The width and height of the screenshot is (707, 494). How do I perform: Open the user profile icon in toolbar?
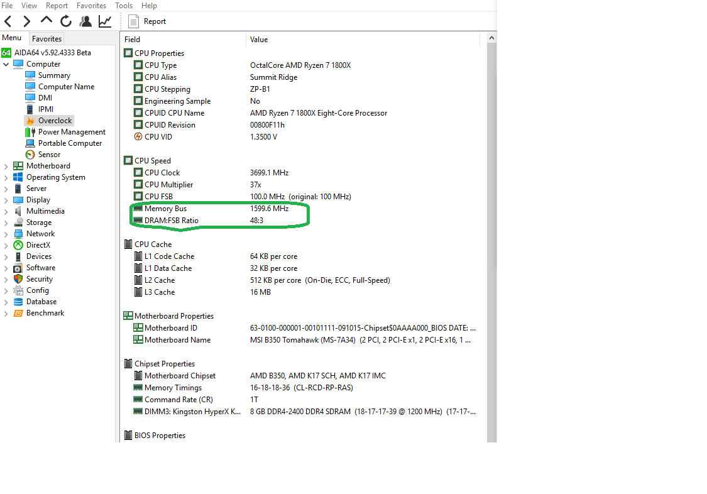pos(85,21)
